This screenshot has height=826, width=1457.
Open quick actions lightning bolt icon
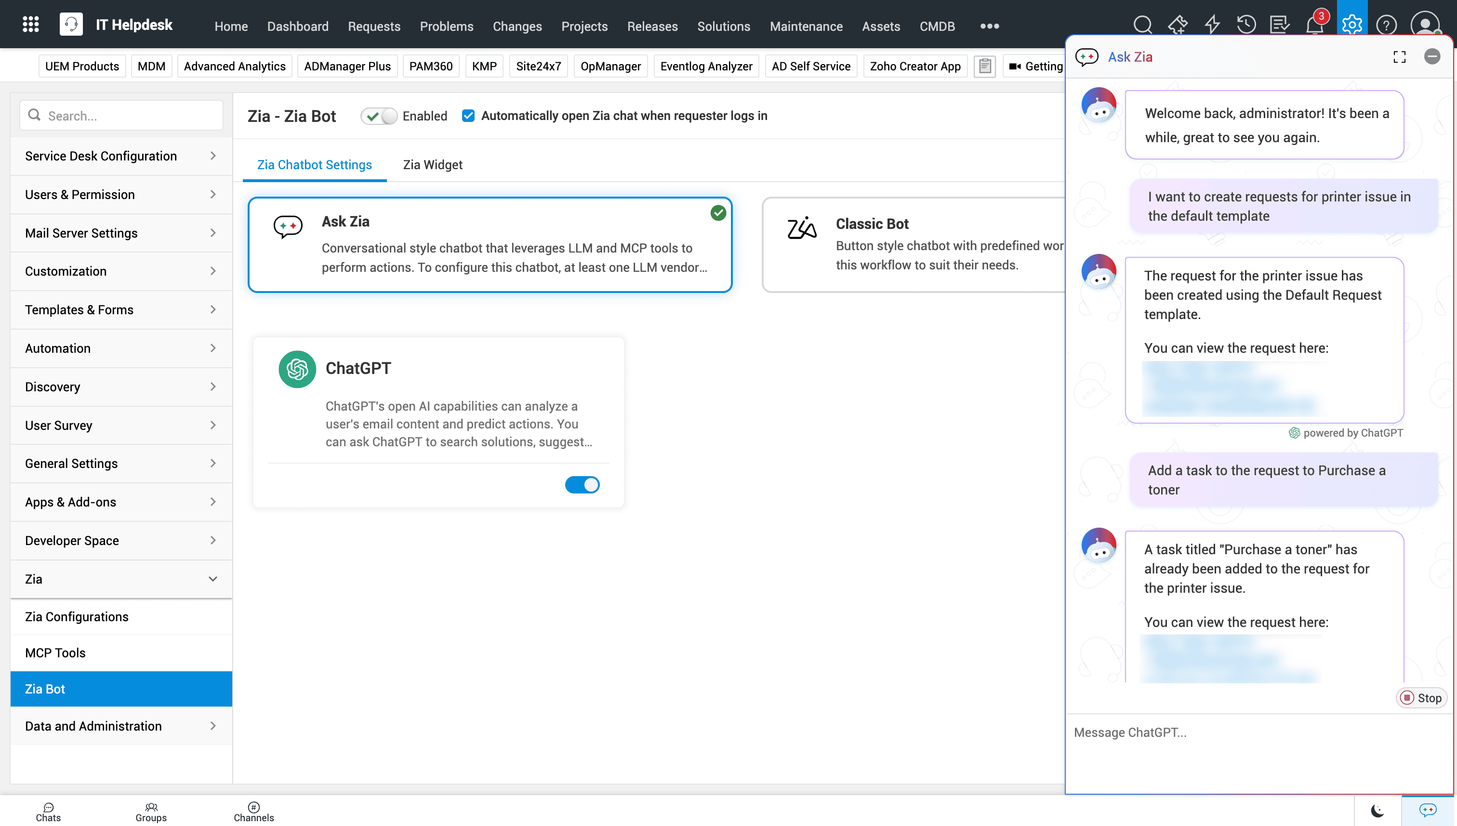coord(1212,25)
